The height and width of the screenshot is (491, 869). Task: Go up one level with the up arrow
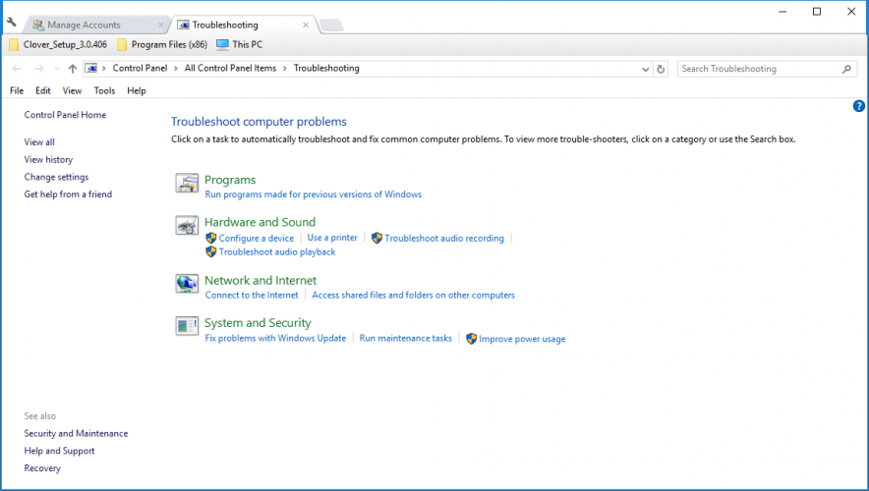click(x=72, y=69)
